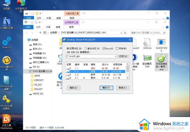The width and height of the screenshot is (190, 132).
Task: Click the search magnifier icon
Action: click(x=164, y=33)
